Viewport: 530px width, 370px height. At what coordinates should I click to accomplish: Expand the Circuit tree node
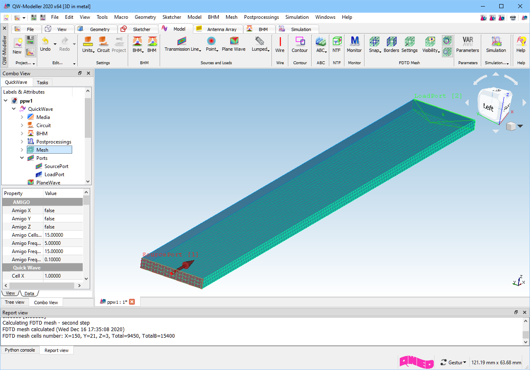pos(22,126)
